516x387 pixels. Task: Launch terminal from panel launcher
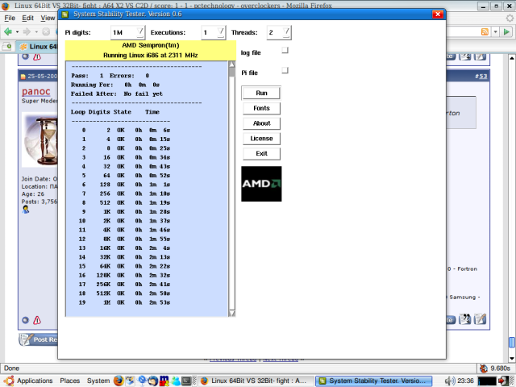(186, 381)
